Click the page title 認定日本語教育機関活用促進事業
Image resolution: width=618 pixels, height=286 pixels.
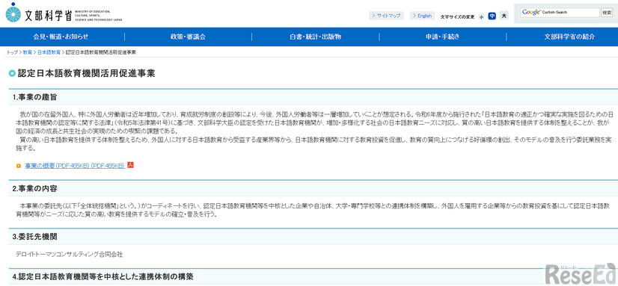[x=86, y=73]
